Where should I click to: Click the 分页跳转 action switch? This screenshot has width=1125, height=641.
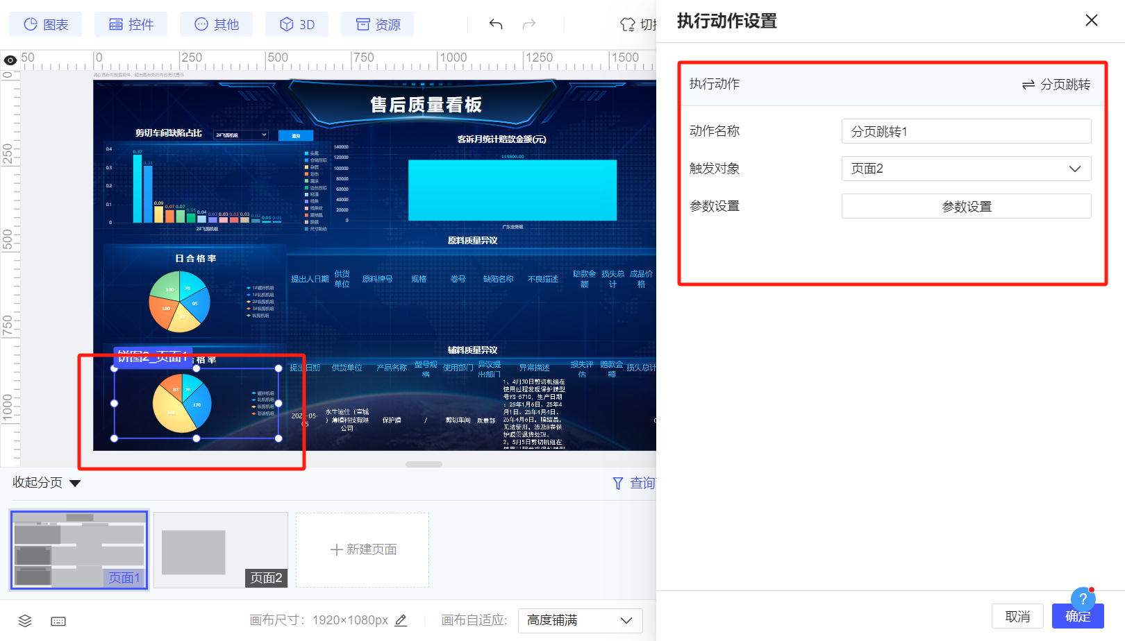click(x=1056, y=84)
